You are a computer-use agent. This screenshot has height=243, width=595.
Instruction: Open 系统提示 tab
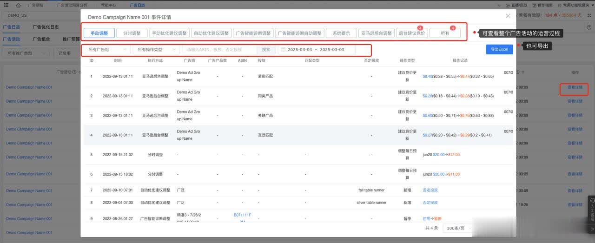point(341,33)
